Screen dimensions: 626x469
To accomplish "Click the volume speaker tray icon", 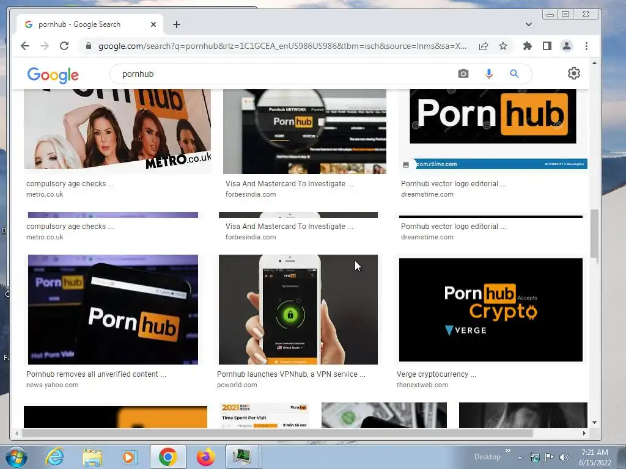I will [564, 457].
